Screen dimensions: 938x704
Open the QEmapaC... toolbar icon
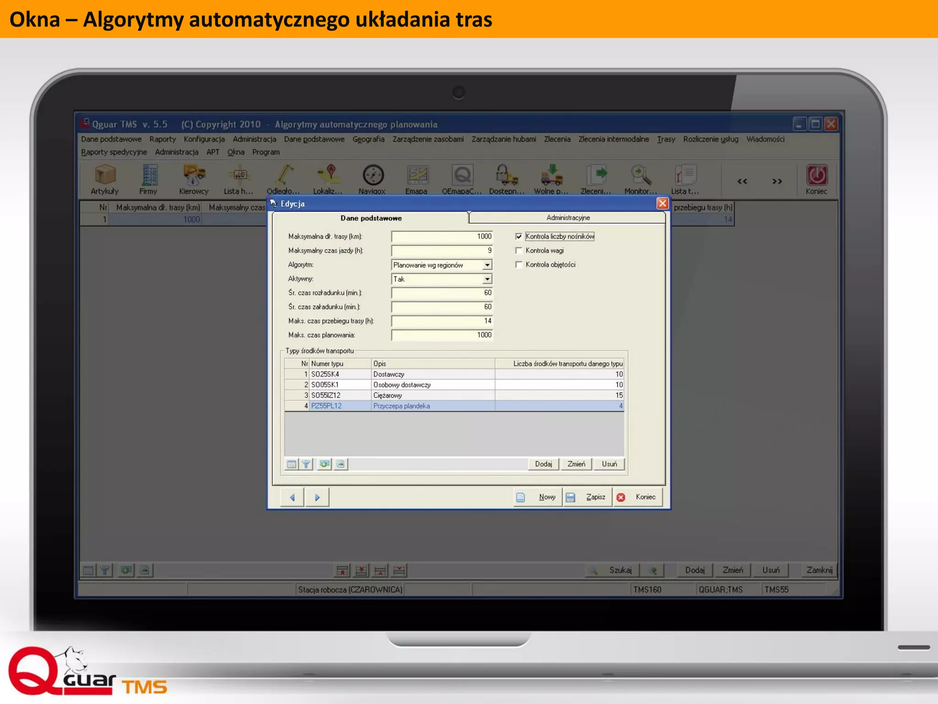tap(462, 179)
